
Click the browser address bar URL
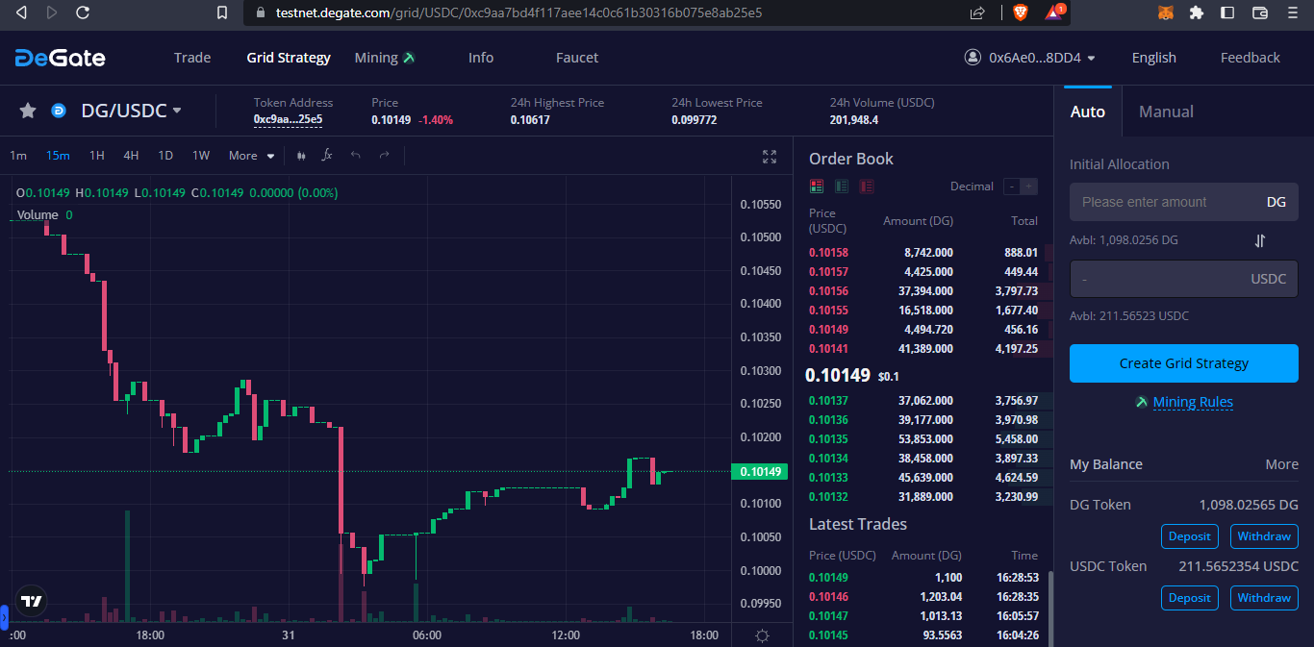coord(518,12)
